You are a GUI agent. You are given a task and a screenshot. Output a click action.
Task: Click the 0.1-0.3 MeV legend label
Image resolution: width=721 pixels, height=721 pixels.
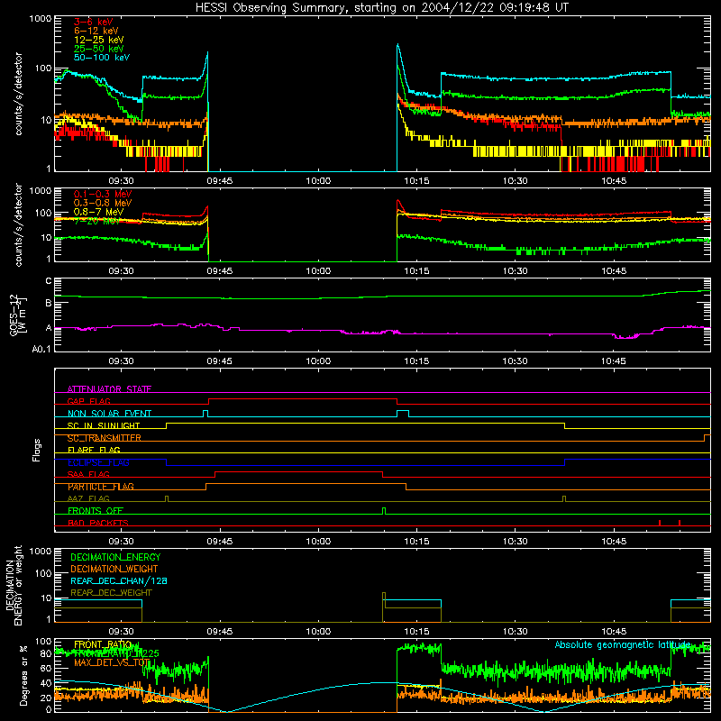(x=103, y=194)
